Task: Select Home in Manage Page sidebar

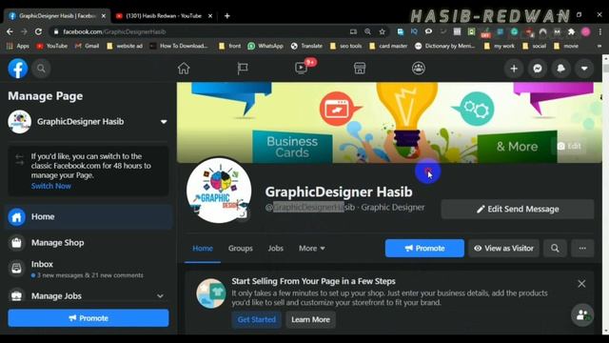Action: coord(88,216)
